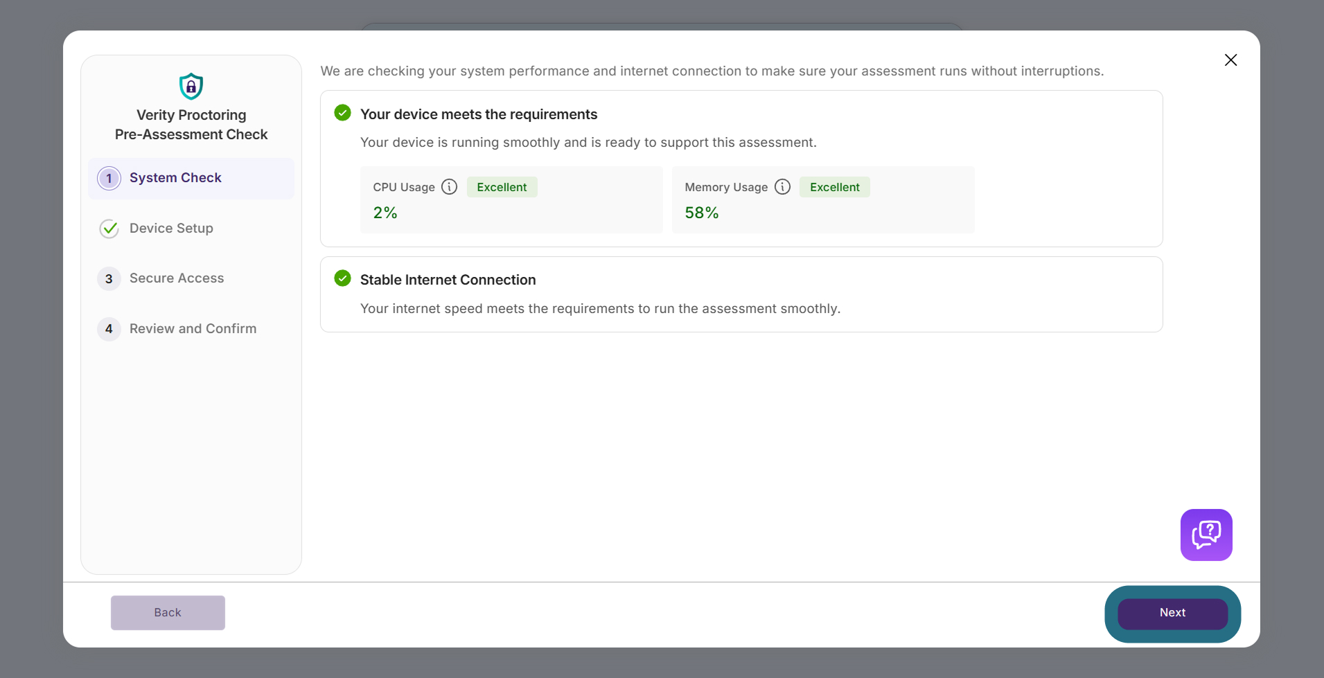This screenshot has height=678, width=1324.
Task: Open Memory Usage info tooltip icon
Action: 783,187
